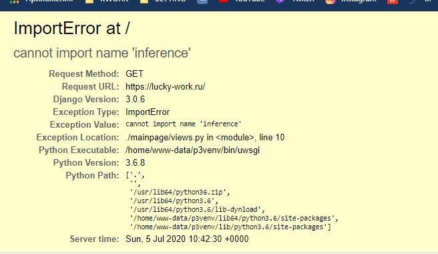This screenshot has width=438, height=254.
Task: Click the 'Python Version:' label
Action: point(86,163)
